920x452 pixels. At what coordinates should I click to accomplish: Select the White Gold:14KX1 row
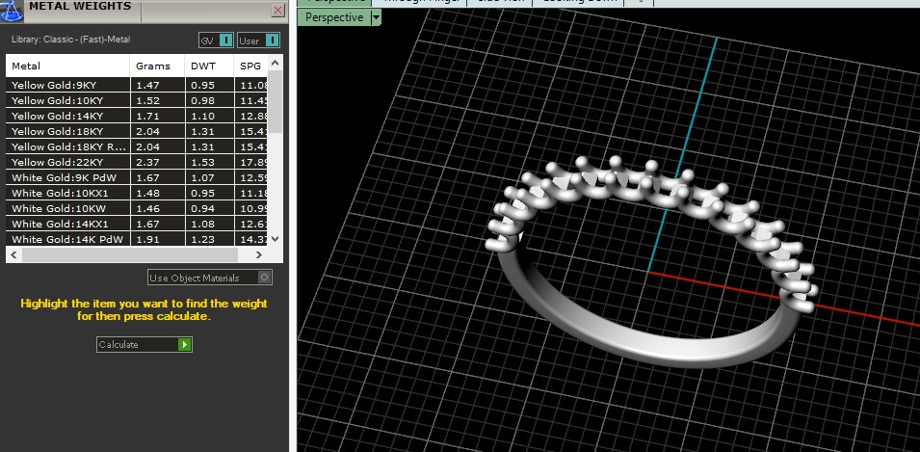point(137,224)
